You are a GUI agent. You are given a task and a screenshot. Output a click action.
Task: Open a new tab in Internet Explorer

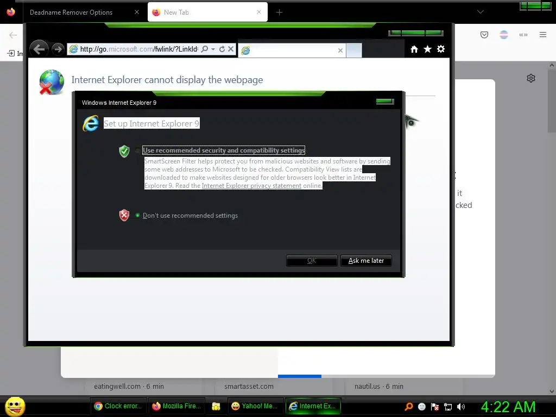(x=354, y=50)
